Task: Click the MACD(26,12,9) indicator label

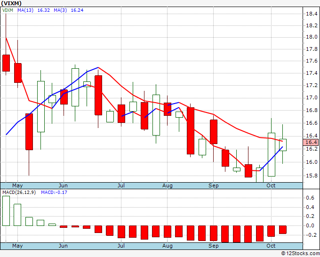Action: [19, 193]
